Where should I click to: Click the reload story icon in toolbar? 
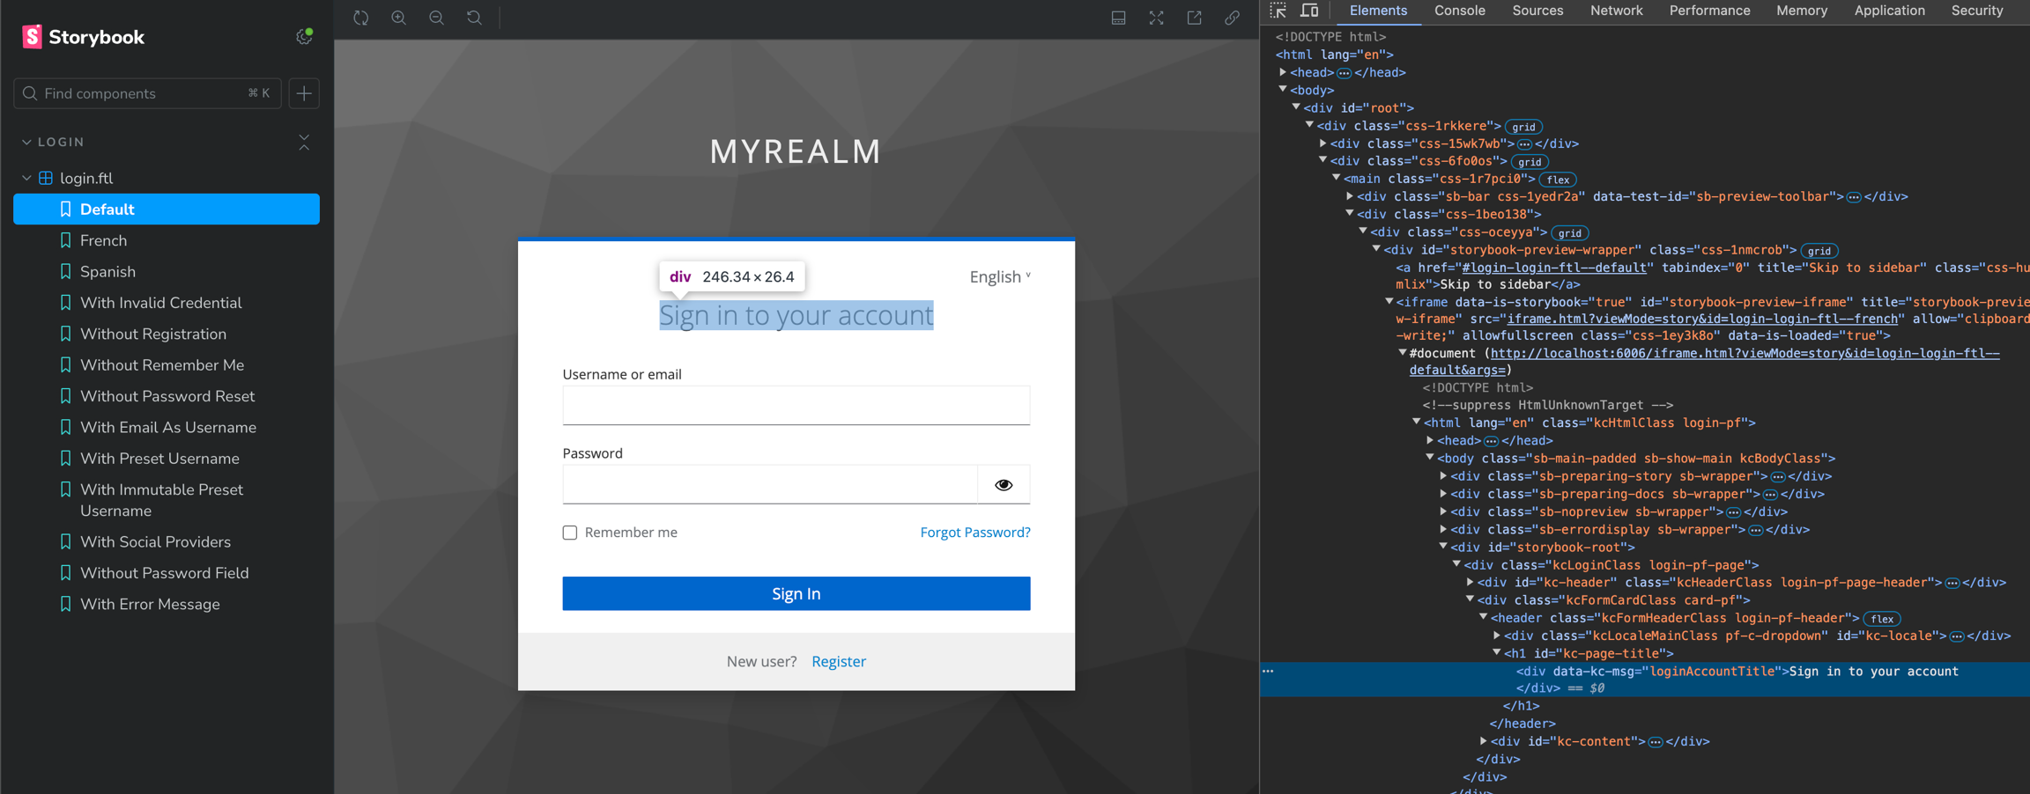(361, 18)
